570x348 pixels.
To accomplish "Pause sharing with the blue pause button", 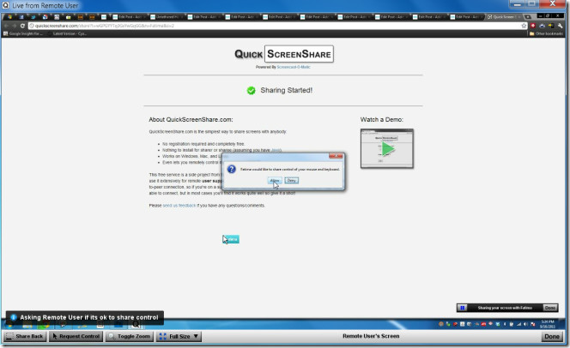I will coord(463,308).
